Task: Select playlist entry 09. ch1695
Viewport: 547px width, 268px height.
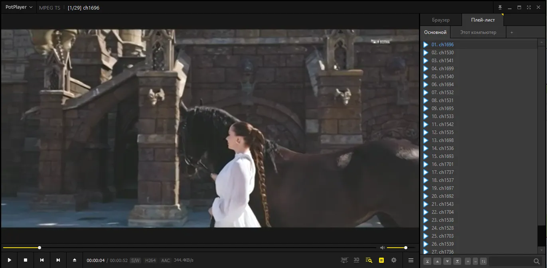Action: 480,108
